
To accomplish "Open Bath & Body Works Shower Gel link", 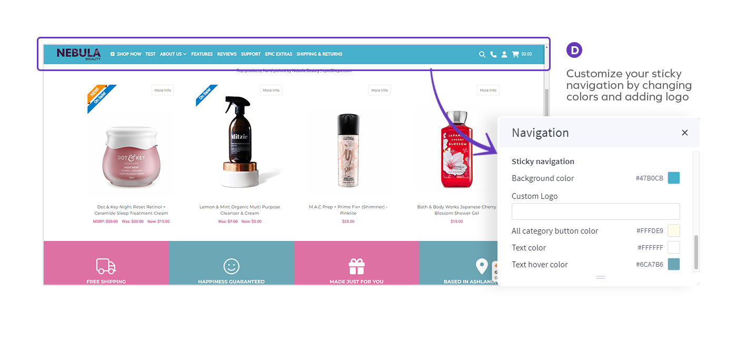I will coord(456,210).
